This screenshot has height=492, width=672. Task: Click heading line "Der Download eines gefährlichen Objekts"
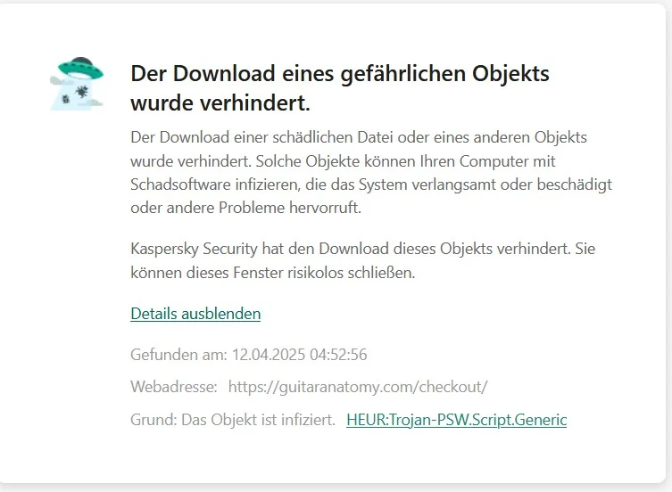(340, 73)
